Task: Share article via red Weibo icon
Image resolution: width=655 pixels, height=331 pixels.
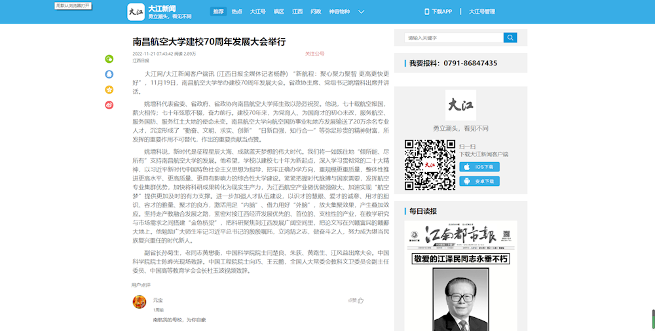Action: (109, 105)
